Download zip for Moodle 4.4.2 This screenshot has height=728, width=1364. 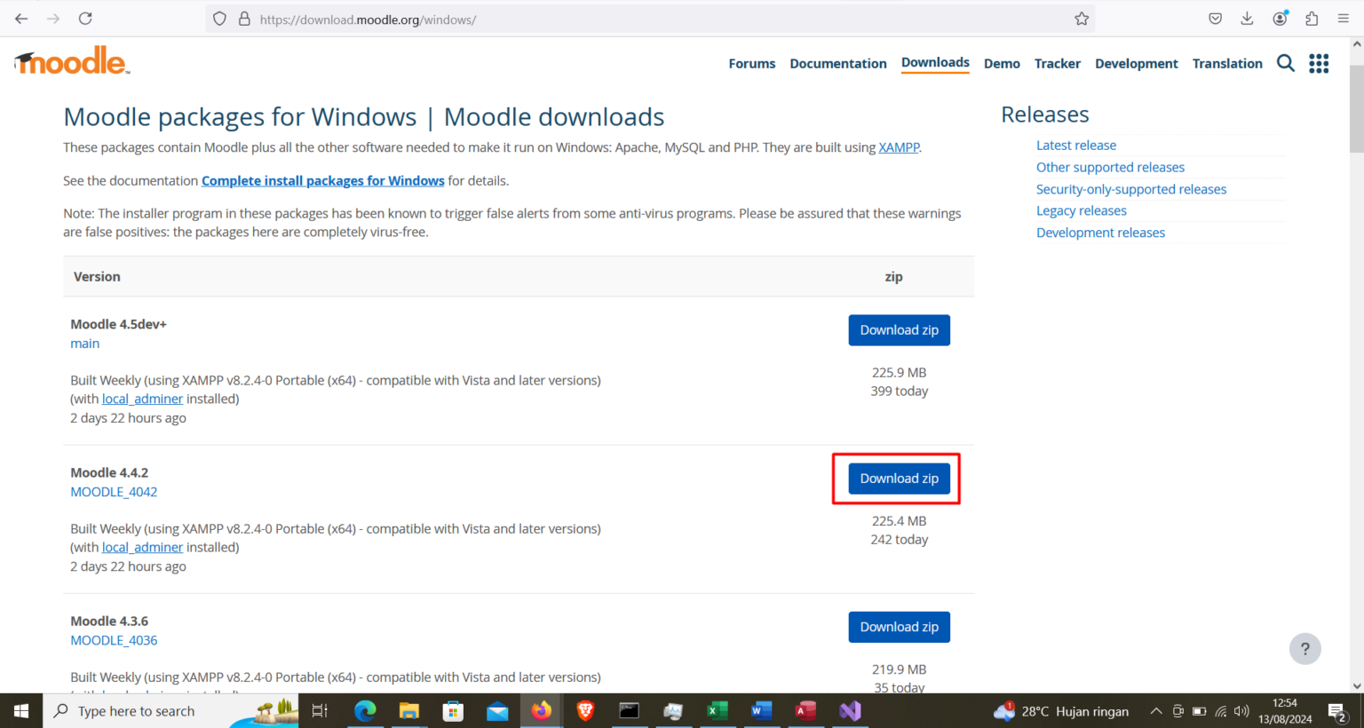pyautogui.click(x=899, y=479)
